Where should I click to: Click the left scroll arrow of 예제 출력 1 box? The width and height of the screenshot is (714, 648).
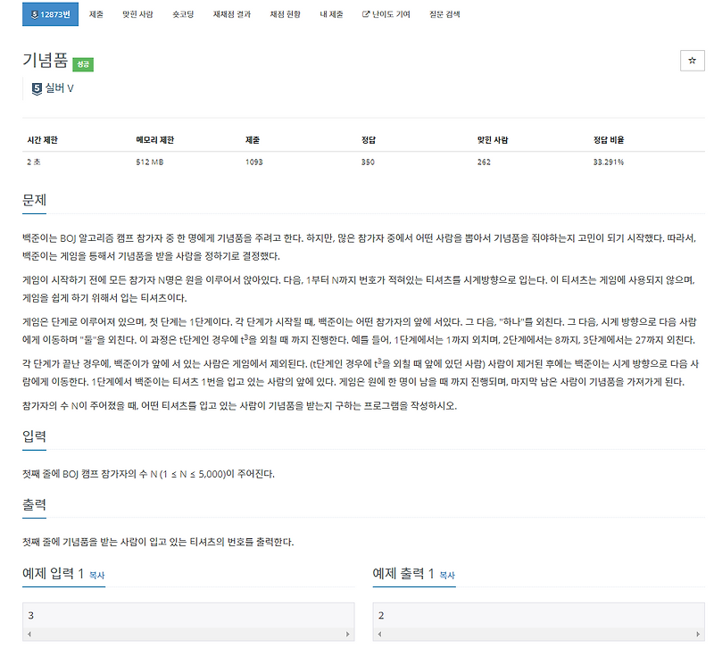point(378,632)
